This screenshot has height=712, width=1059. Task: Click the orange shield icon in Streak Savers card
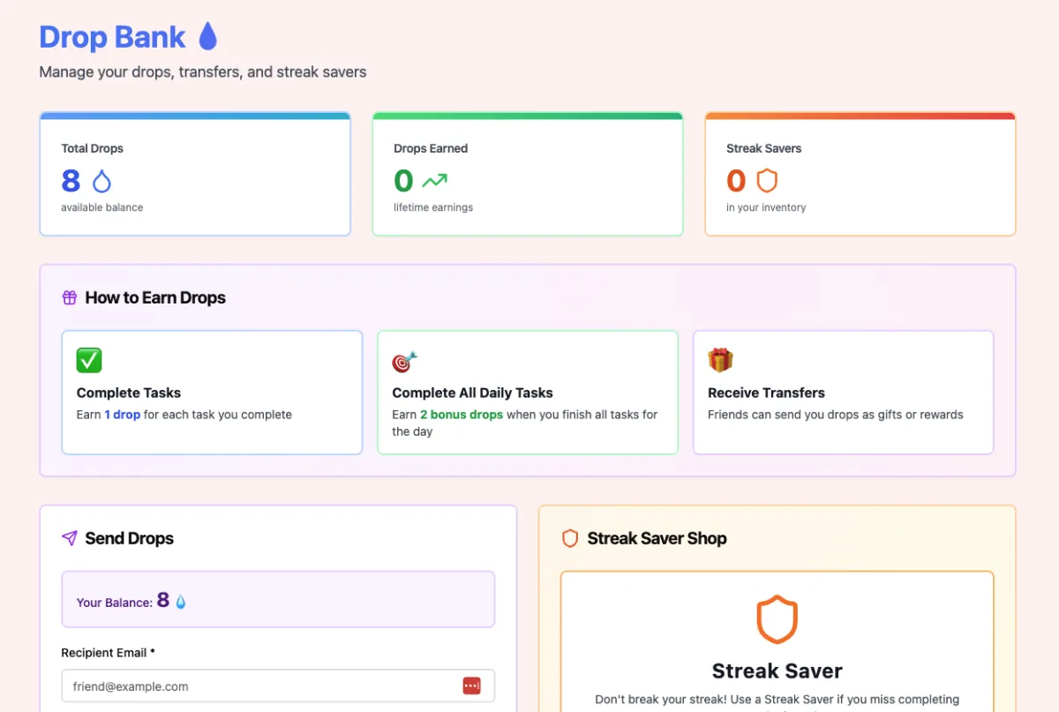pyautogui.click(x=767, y=181)
